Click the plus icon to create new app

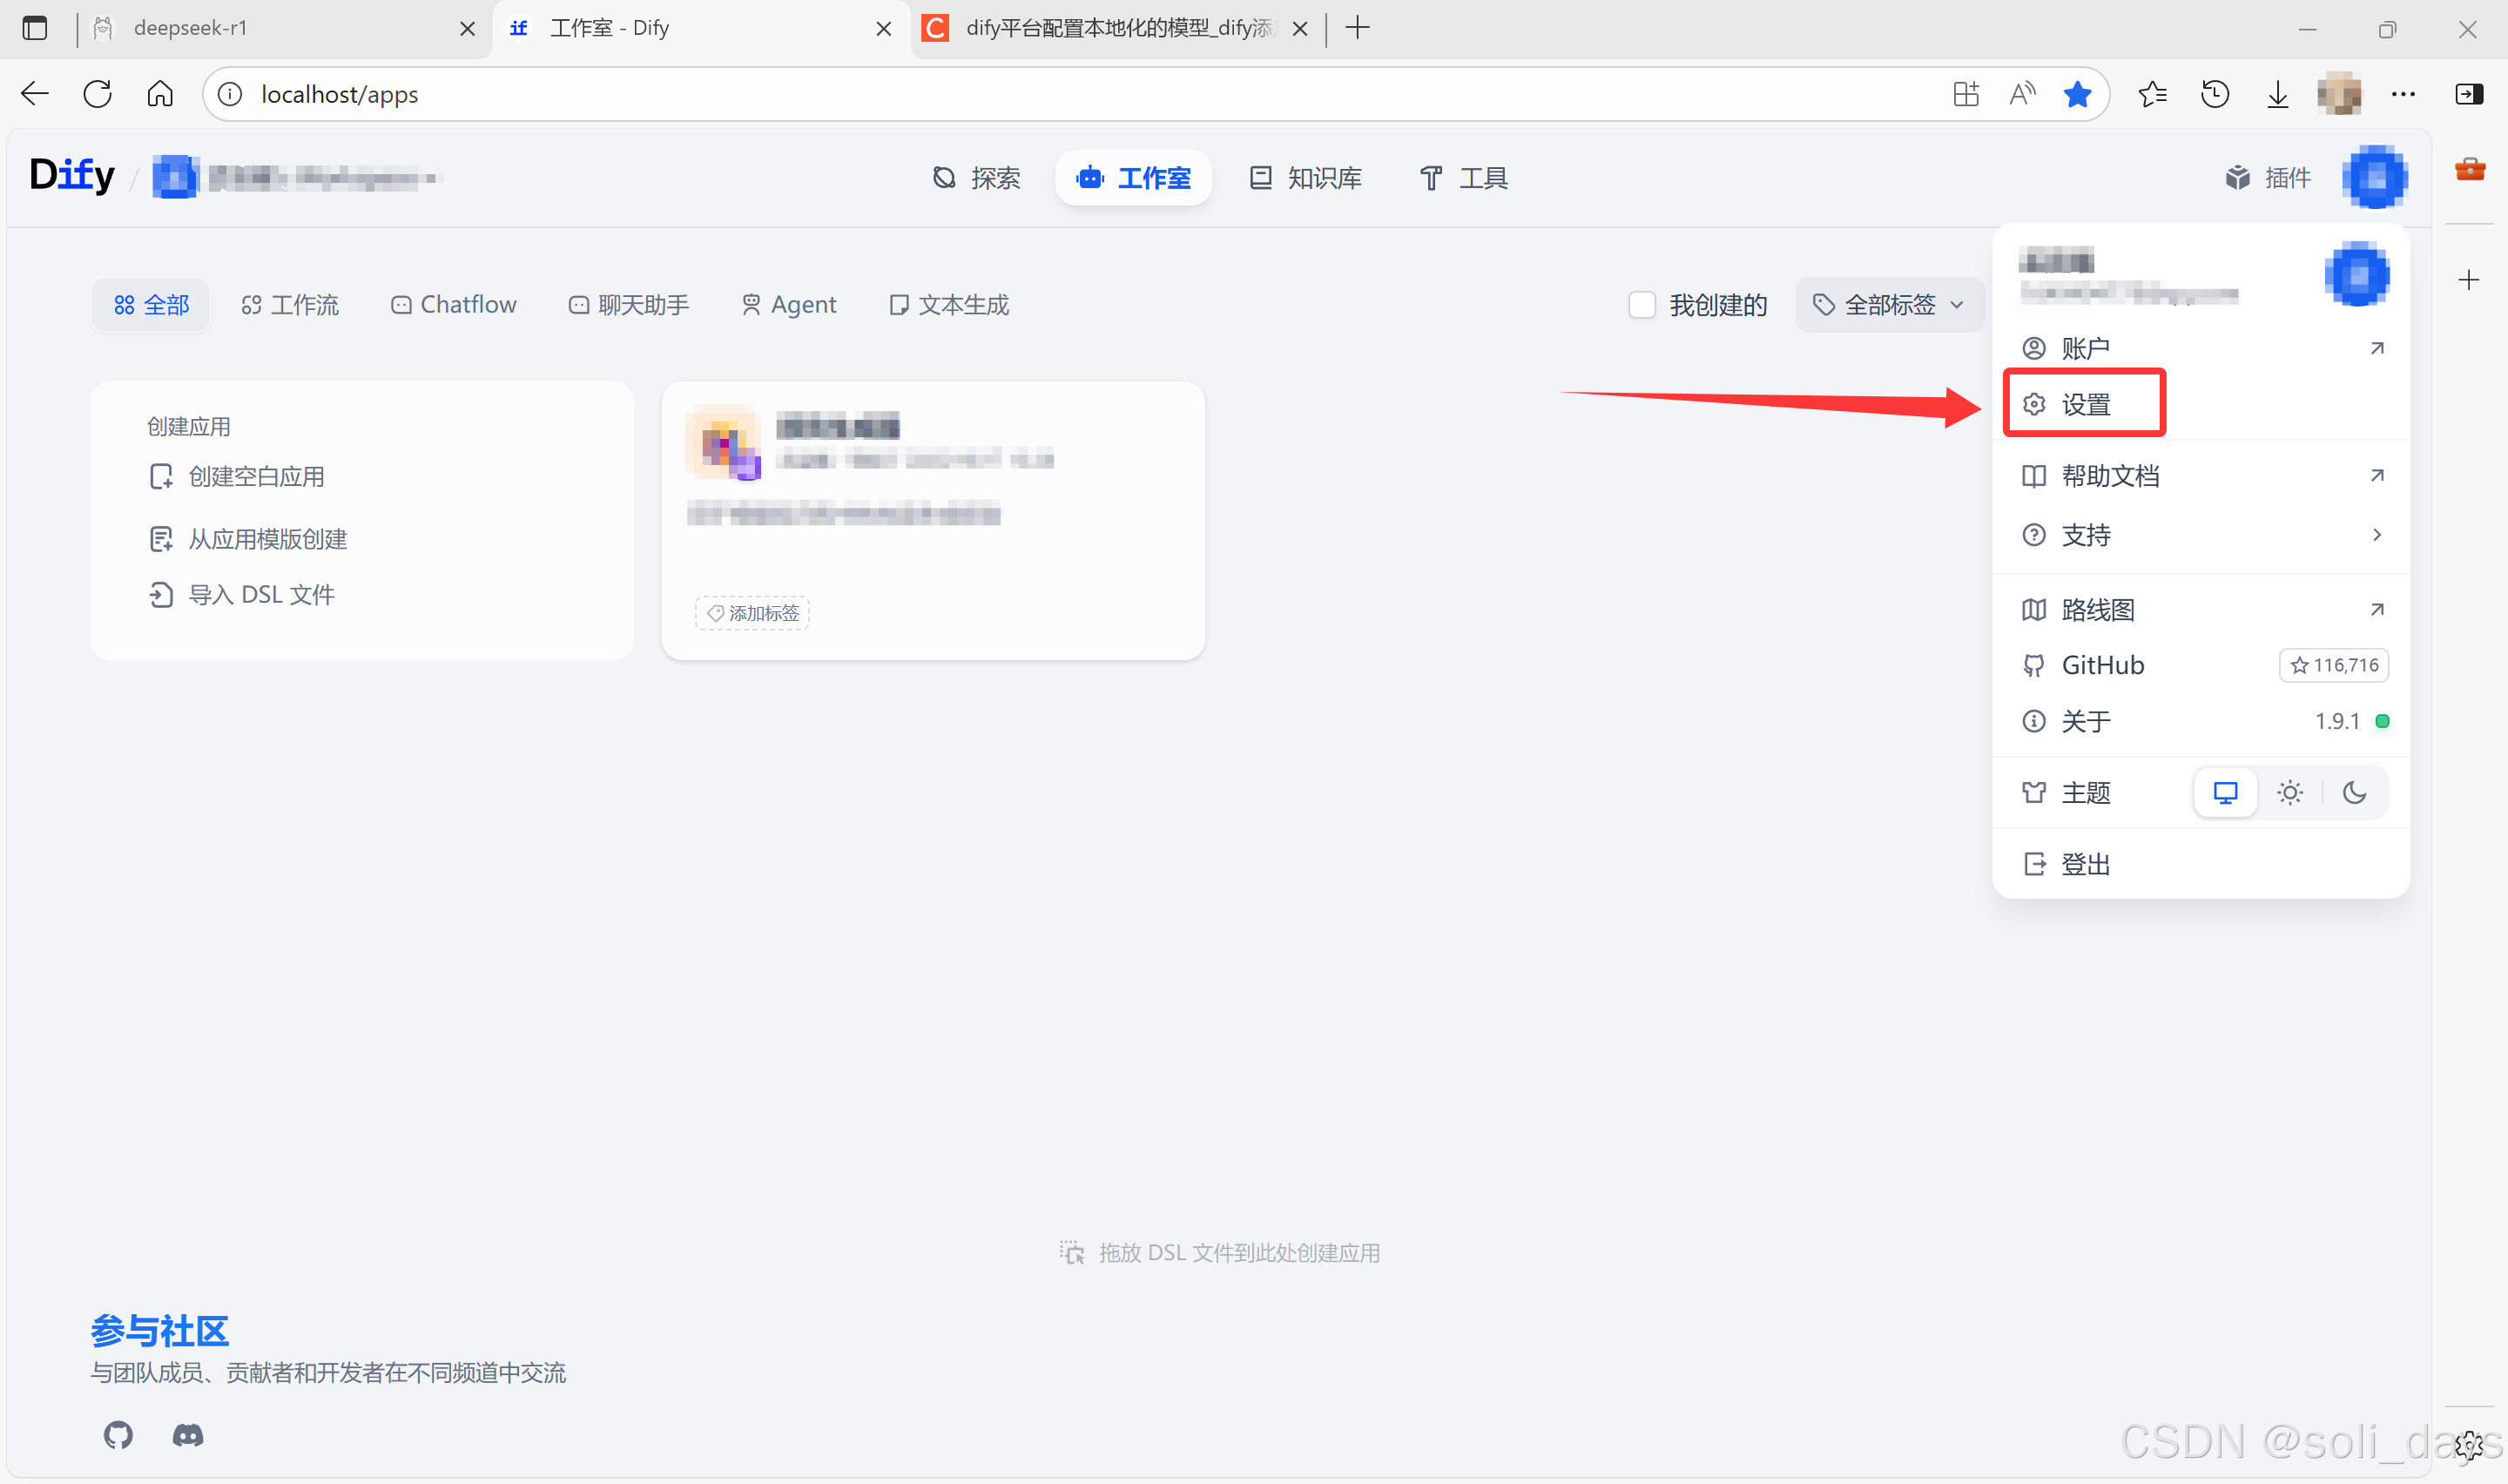2468,279
